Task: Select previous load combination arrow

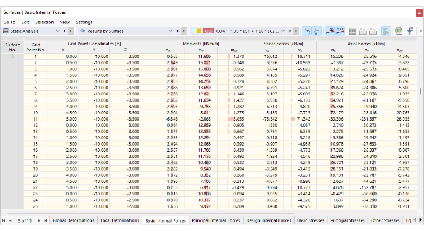Action: point(290,31)
